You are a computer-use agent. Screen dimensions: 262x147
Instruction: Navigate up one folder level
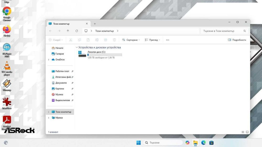pos(68,31)
